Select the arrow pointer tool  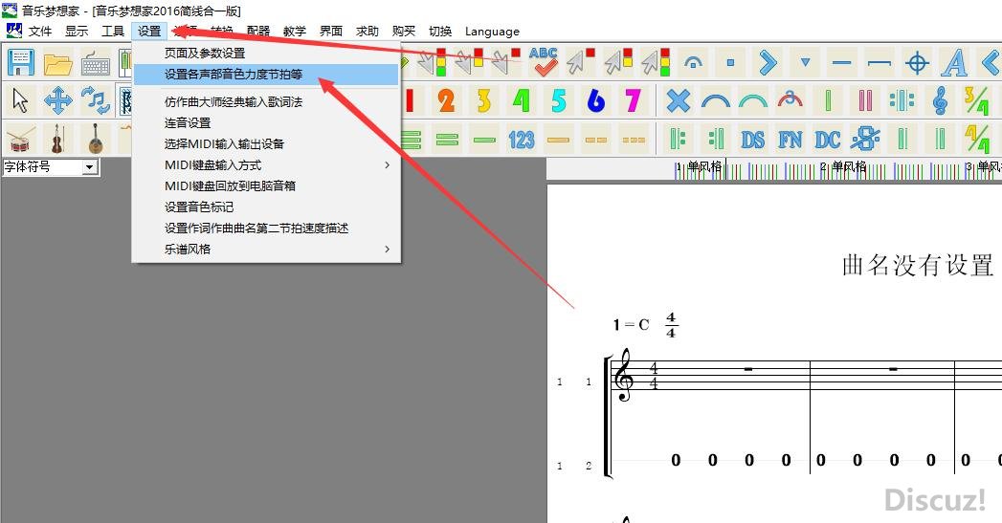point(20,101)
